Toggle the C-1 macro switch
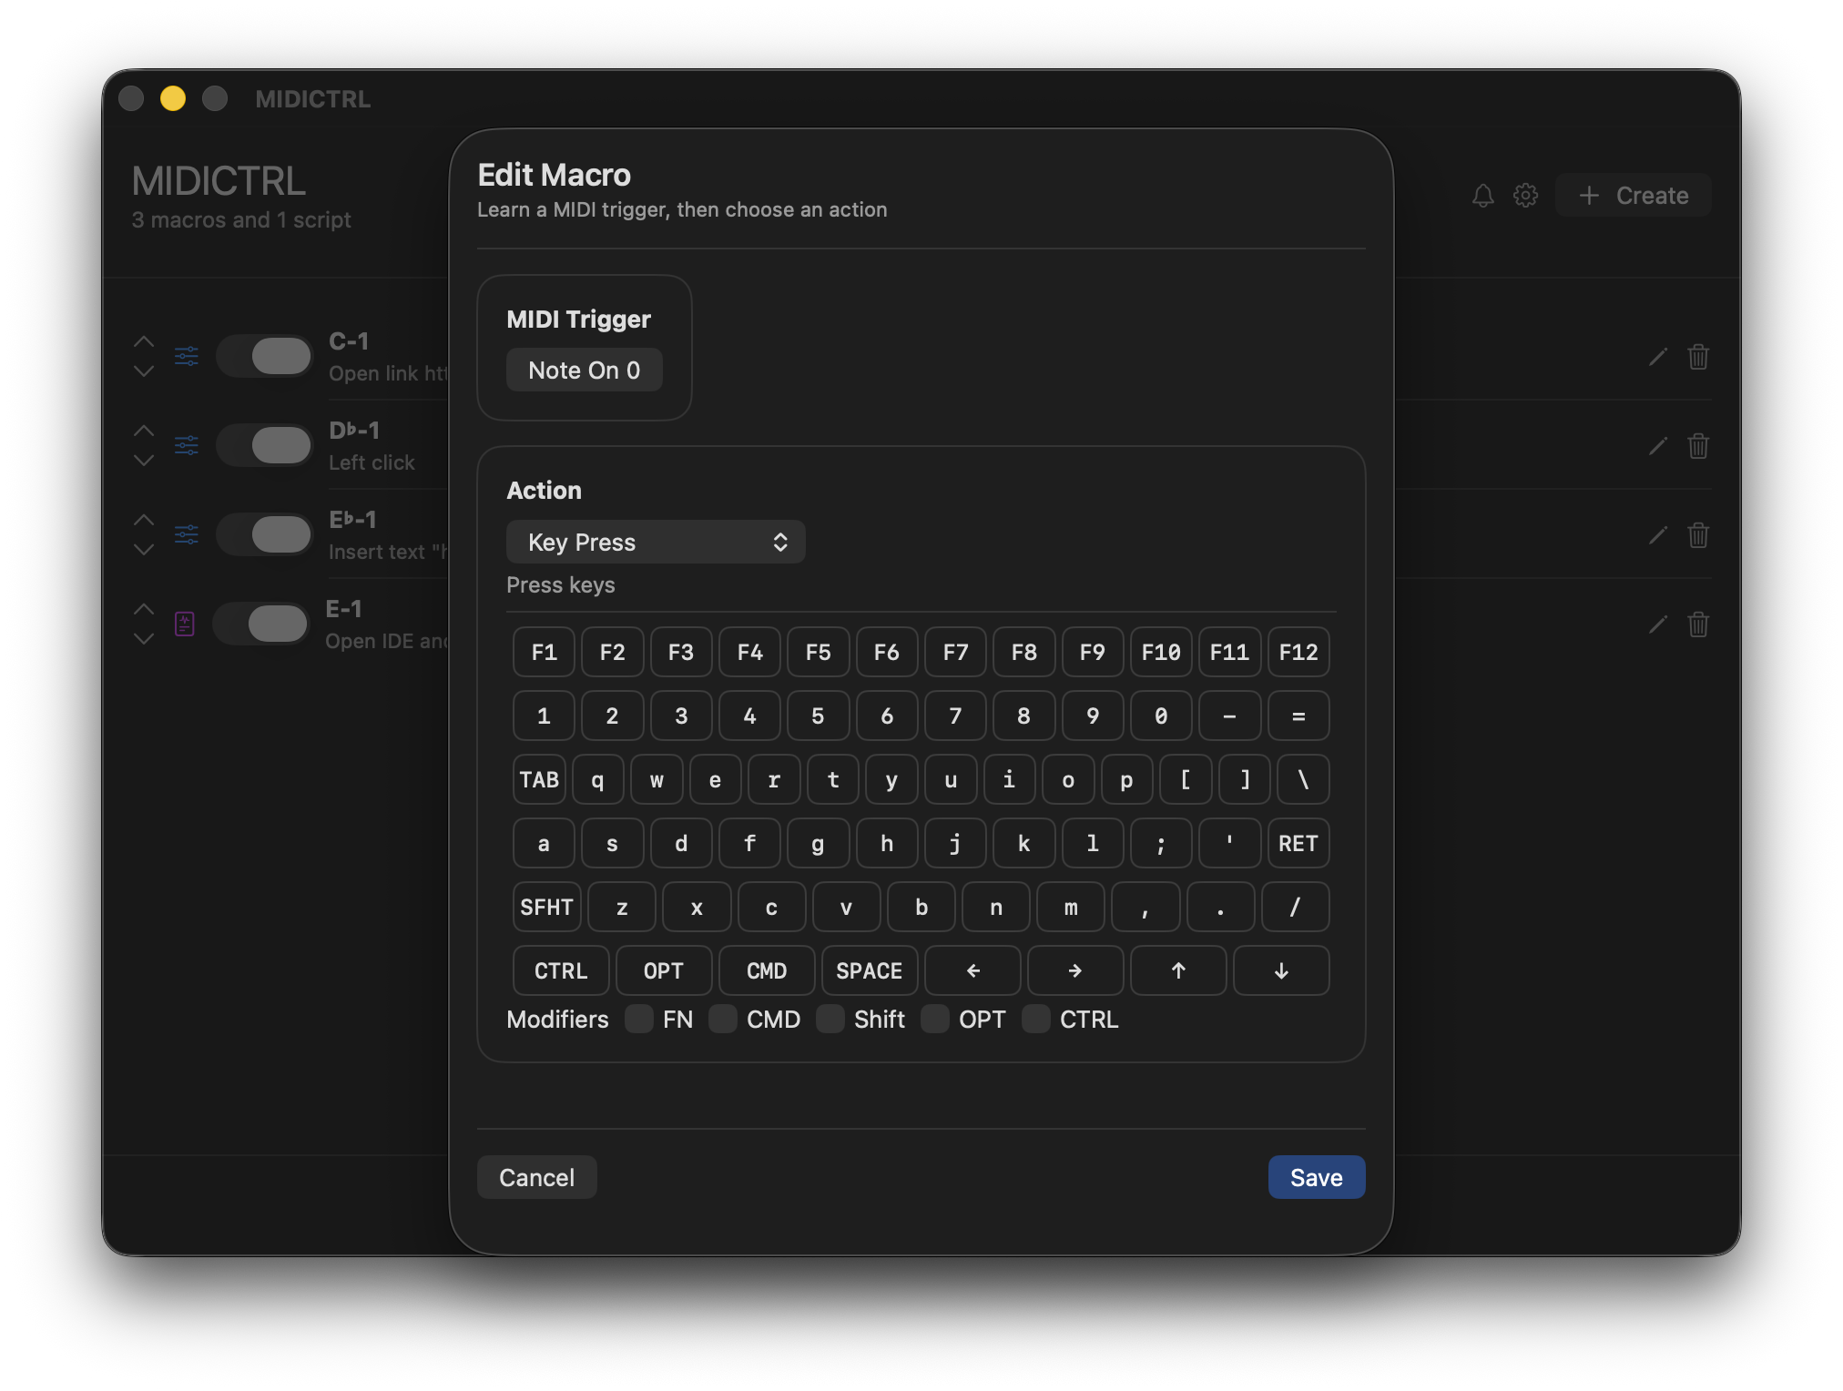The width and height of the screenshot is (1843, 1391). click(265, 356)
